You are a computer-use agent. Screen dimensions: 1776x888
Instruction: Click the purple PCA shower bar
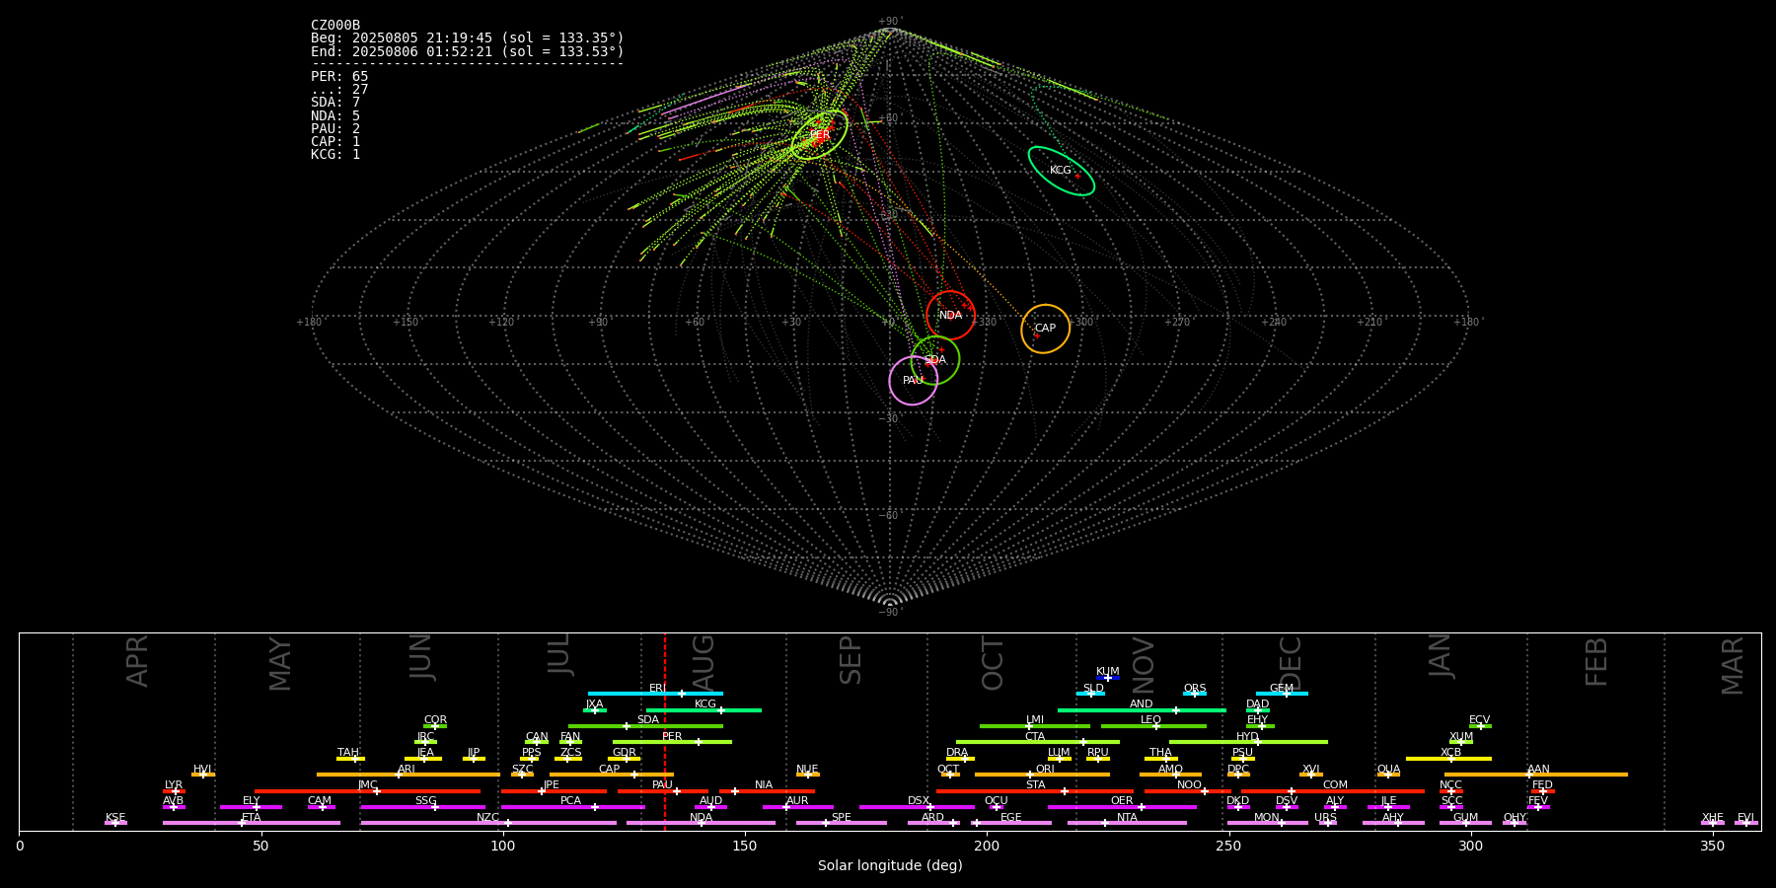(572, 807)
